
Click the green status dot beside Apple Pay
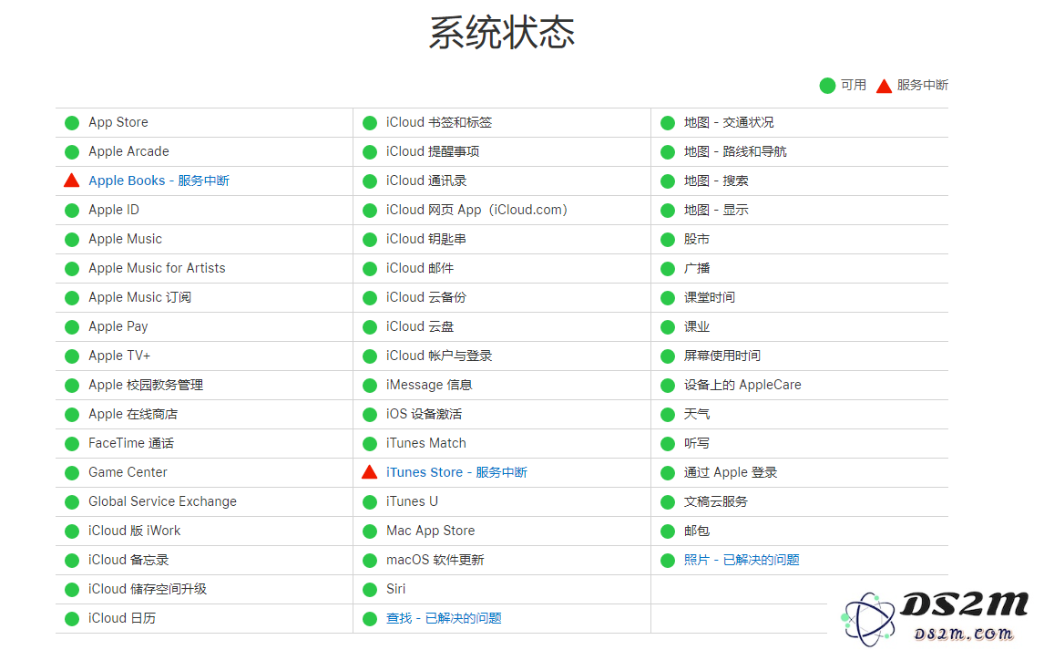tap(72, 327)
